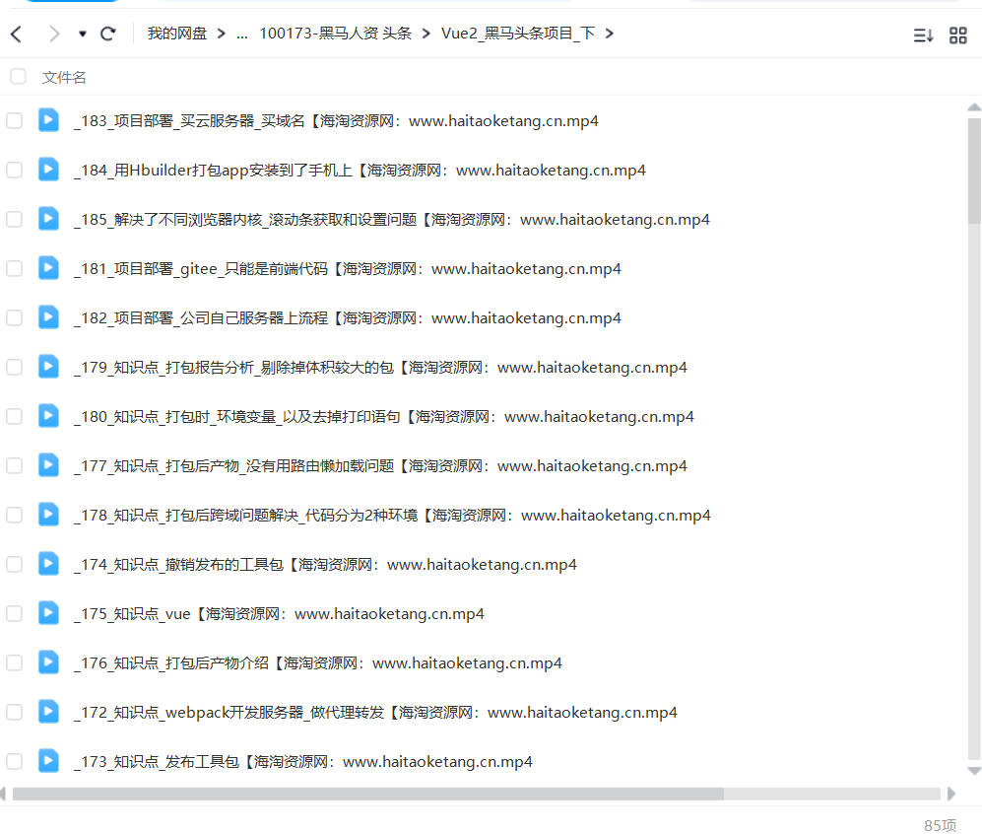Expand chevron after Vue2_黑马头条项目_下 breadcrumb

[610, 34]
